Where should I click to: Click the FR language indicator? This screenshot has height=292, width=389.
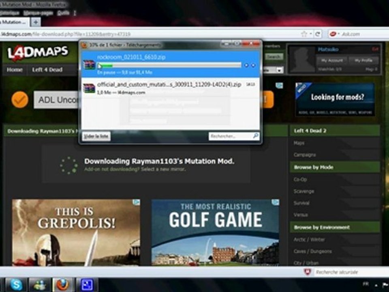coord(365,284)
